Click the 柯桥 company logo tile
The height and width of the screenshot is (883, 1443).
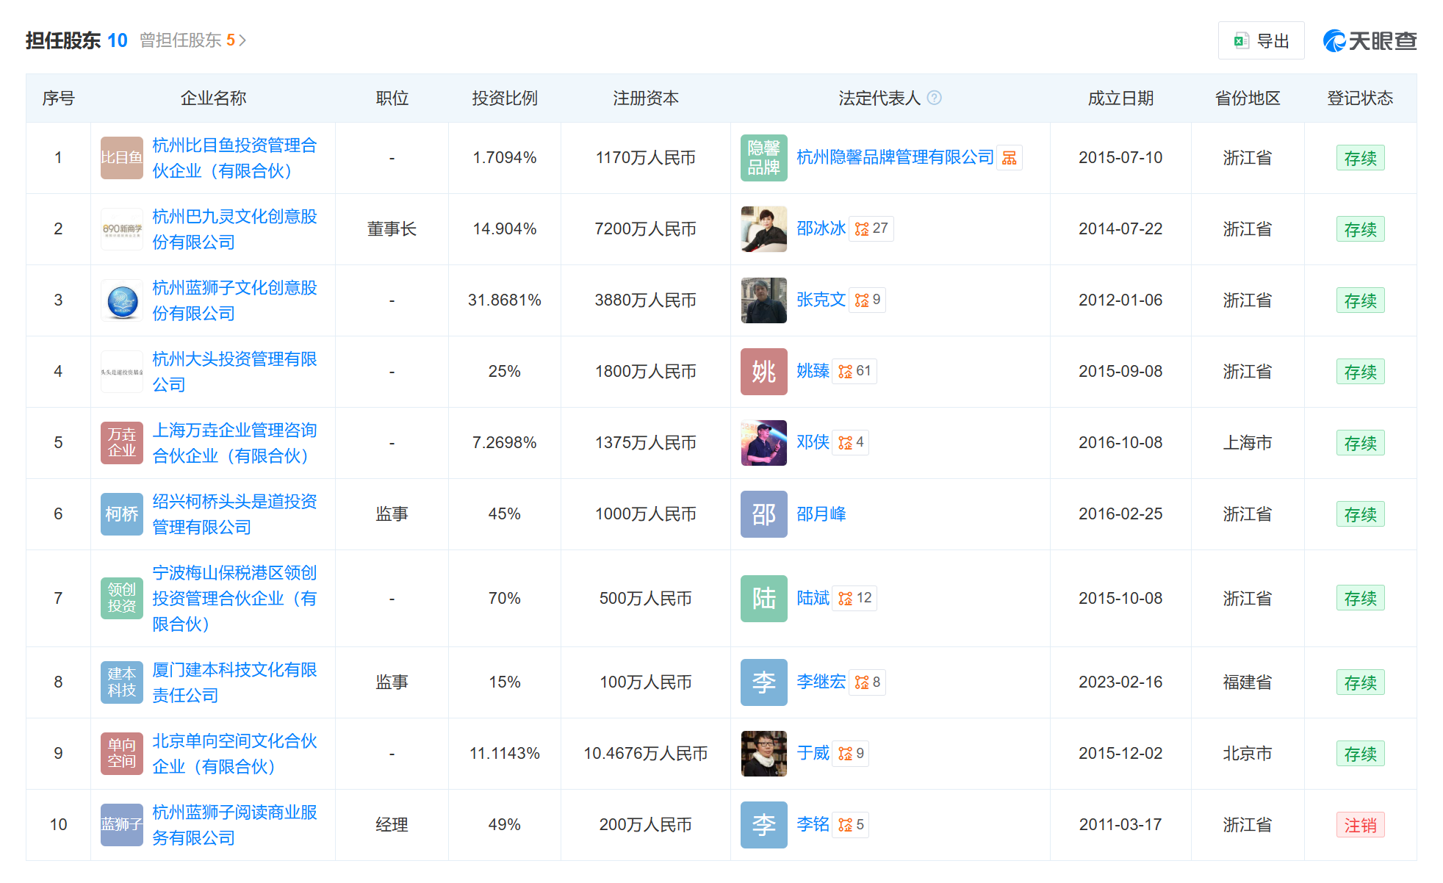point(122,513)
